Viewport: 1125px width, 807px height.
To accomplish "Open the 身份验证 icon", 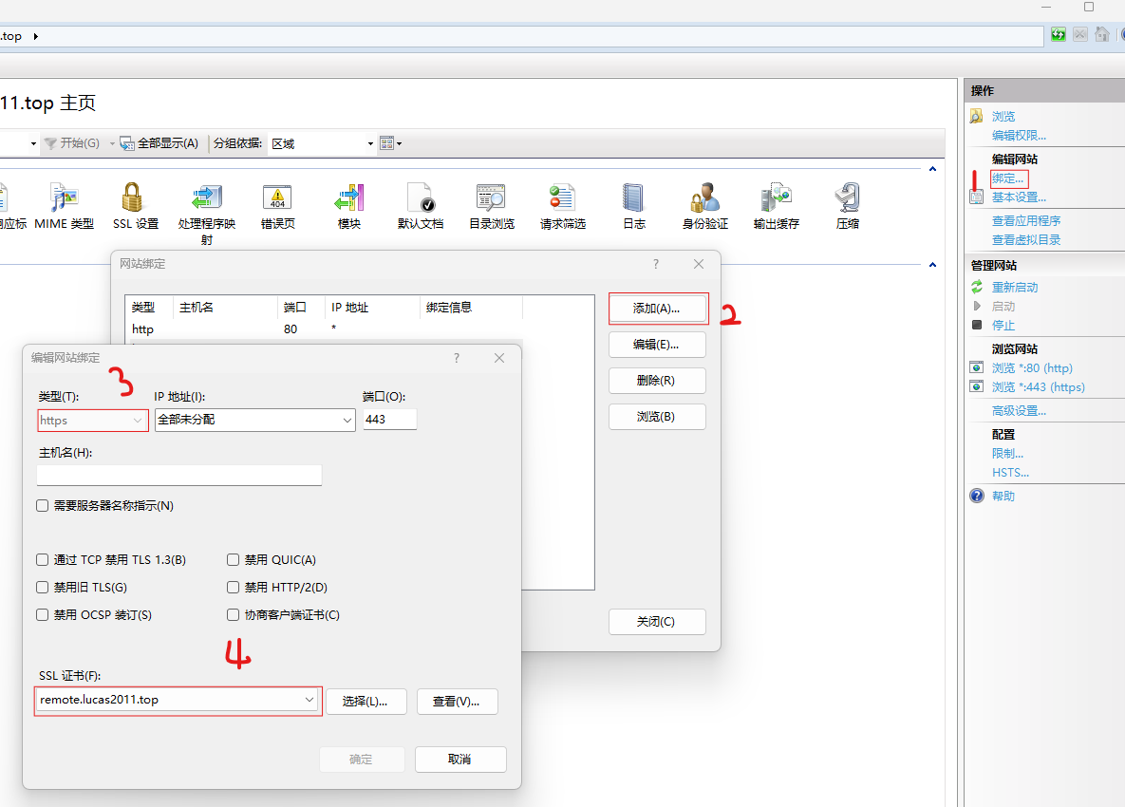I will pos(704,198).
